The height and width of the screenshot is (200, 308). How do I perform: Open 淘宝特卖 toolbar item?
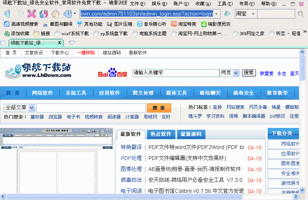(184, 24)
